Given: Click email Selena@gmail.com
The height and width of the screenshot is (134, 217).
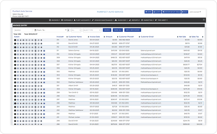Looking at the screenshot, I should point(148,51).
